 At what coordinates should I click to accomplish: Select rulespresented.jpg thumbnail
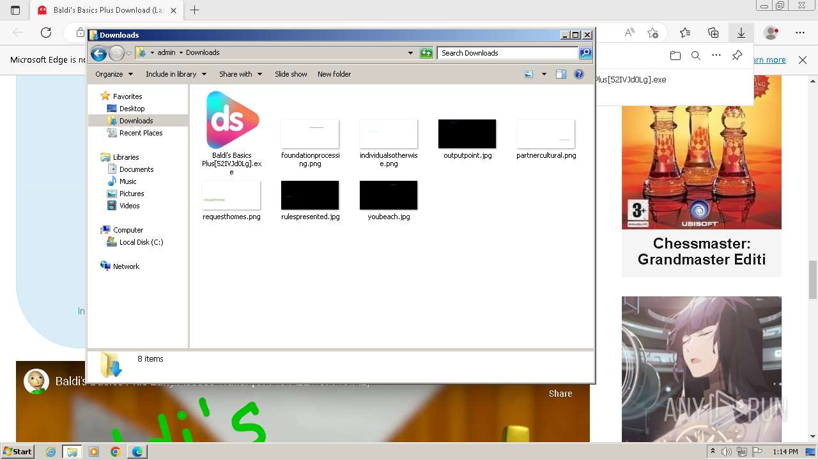310,201
